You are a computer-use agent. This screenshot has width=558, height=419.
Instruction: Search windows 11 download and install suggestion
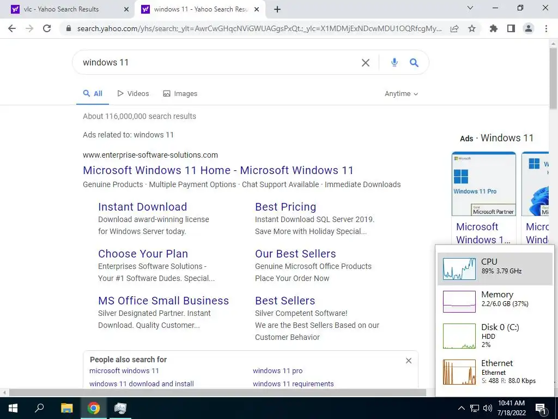coord(142,384)
